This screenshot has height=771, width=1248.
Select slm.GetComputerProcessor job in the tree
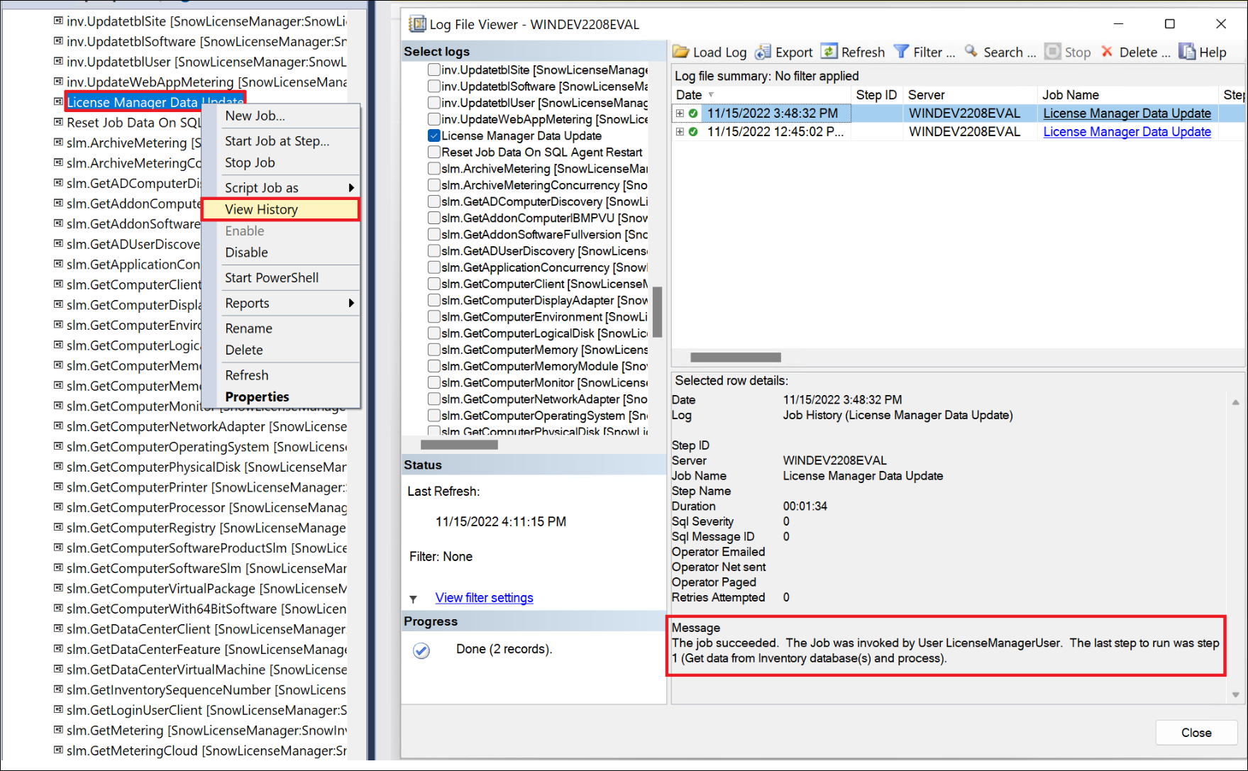[x=206, y=507]
